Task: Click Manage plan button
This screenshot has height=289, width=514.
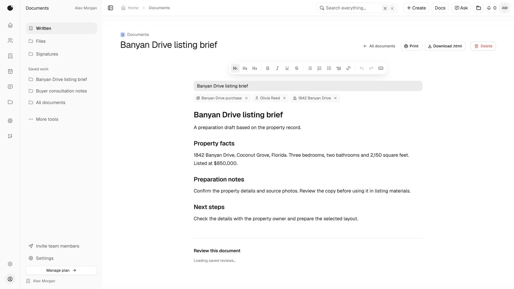Action: (x=61, y=270)
